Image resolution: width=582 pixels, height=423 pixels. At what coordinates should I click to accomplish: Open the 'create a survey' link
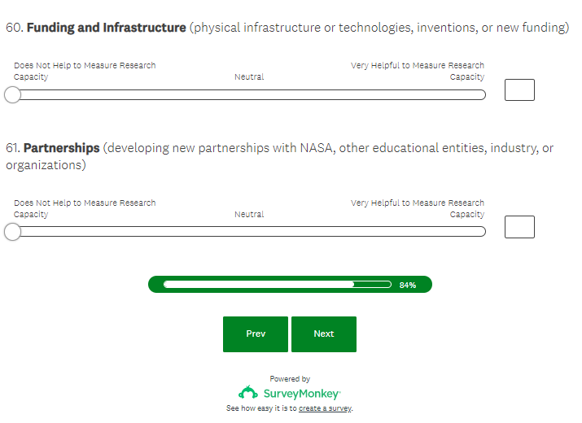click(x=325, y=408)
